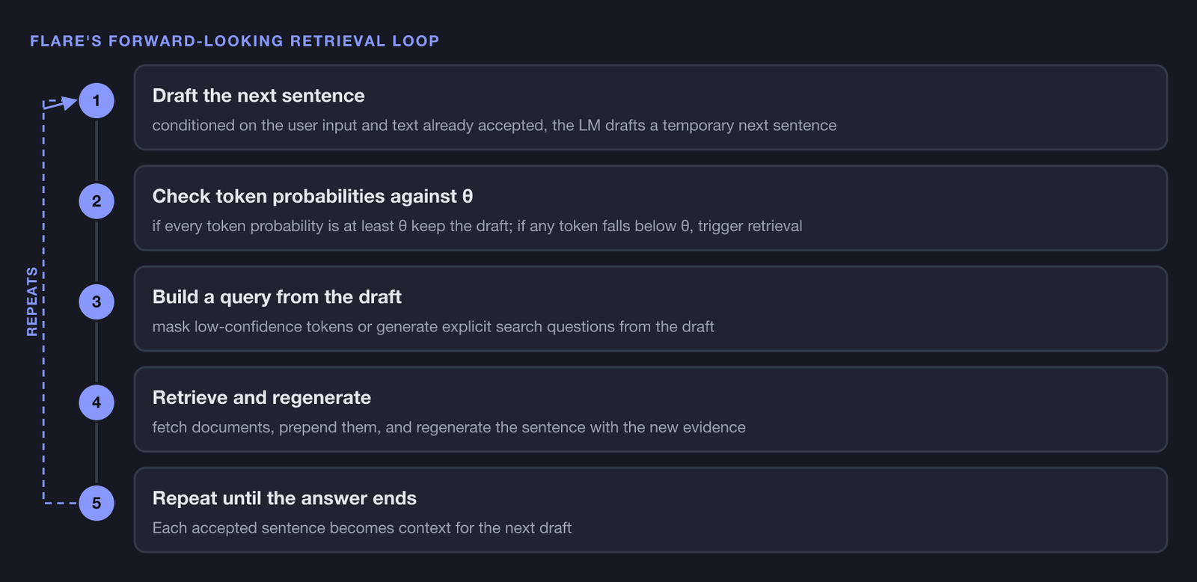Click the mask low-confidence tokens description
The width and height of the screenshot is (1197, 582).
pyautogui.click(x=433, y=327)
